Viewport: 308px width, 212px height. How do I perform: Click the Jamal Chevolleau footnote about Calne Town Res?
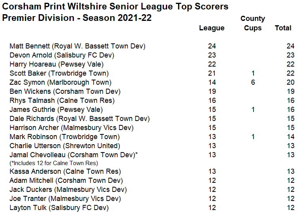point(54,163)
